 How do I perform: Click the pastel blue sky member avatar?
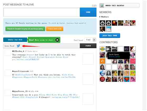(109, 29)
